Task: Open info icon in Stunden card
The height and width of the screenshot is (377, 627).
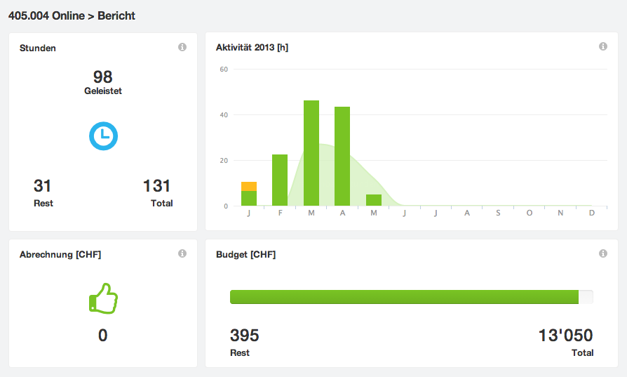Action: point(182,47)
